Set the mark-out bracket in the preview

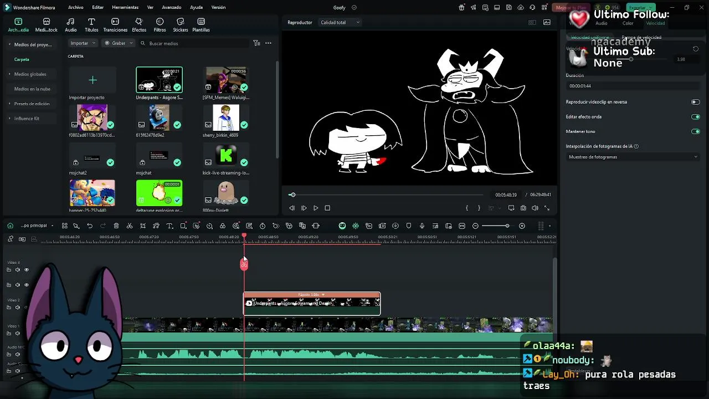(479, 208)
